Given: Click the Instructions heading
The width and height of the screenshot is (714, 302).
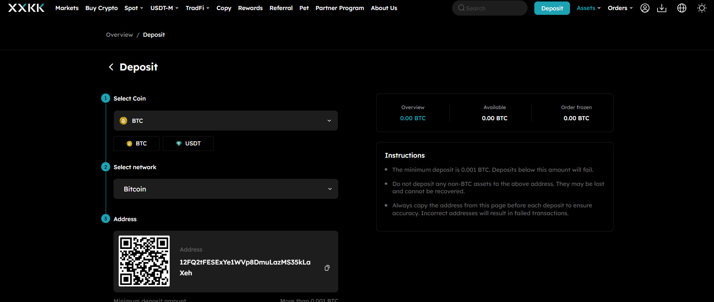Looking at the screenshot, I should [x=405, y=155].
